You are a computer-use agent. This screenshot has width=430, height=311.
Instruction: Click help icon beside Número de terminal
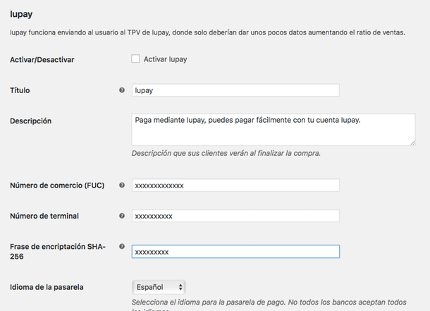click(x=122, y=215)
